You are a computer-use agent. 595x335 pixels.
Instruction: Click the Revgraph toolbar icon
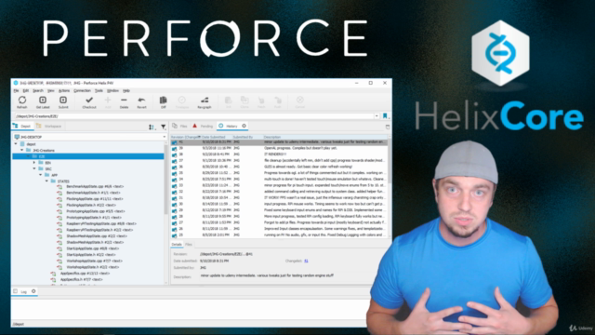(x=205, y=100)
